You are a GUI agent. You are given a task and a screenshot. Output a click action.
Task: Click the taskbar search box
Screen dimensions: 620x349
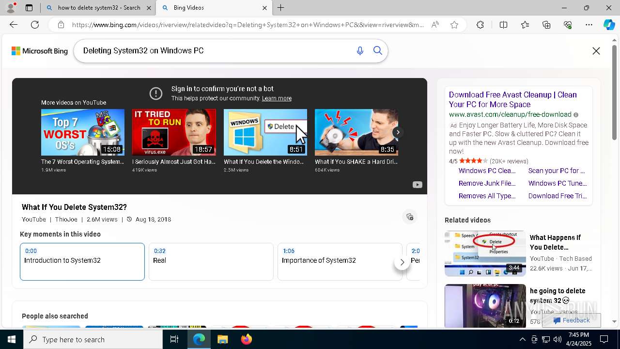[x=93, y=339]
